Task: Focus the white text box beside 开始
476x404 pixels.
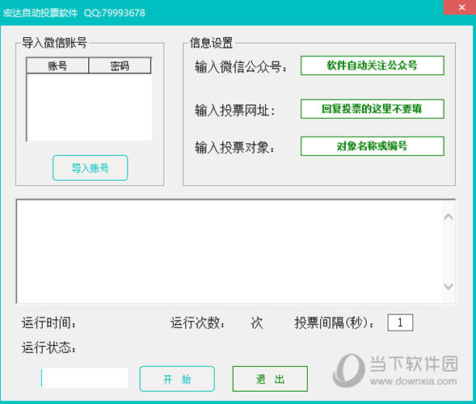Action: pos(84,378)
